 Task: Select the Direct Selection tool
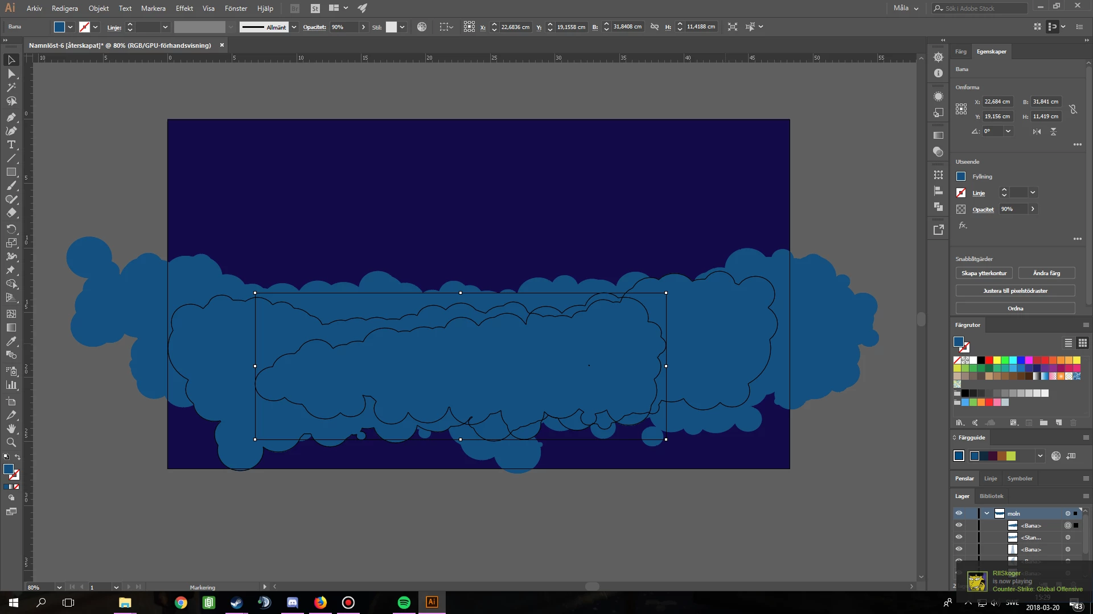[11, 74]
